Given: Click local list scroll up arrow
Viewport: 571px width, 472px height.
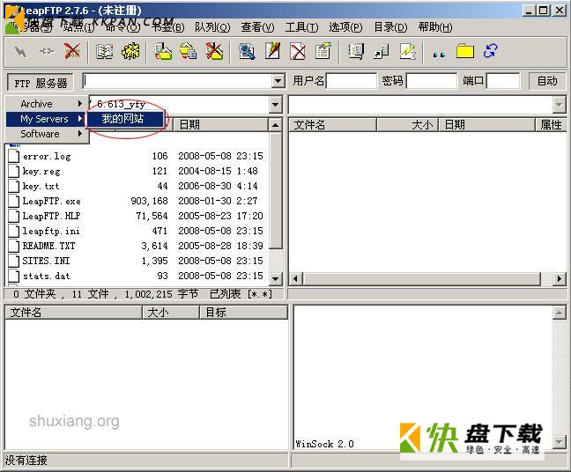Looking at the screenshot, I should point(276,125).
